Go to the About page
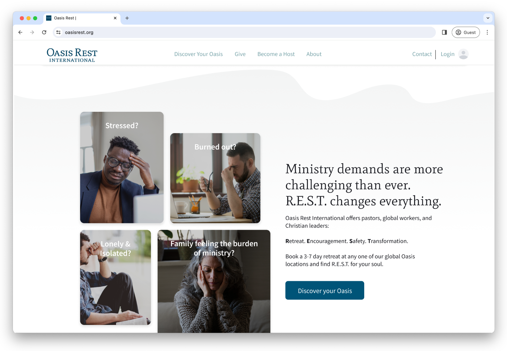The image size is (507, 351). pos(314,54)
